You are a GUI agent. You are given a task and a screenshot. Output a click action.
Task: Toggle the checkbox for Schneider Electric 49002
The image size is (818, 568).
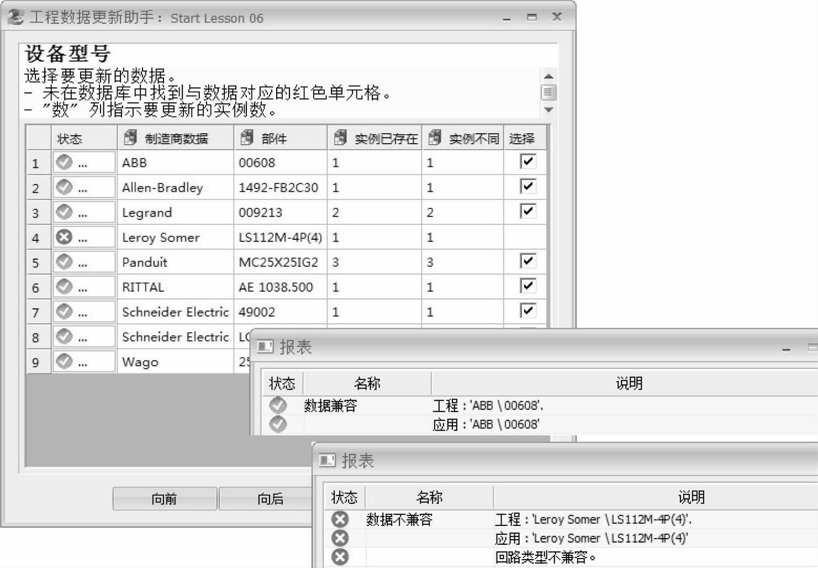[x=528, y=311]
